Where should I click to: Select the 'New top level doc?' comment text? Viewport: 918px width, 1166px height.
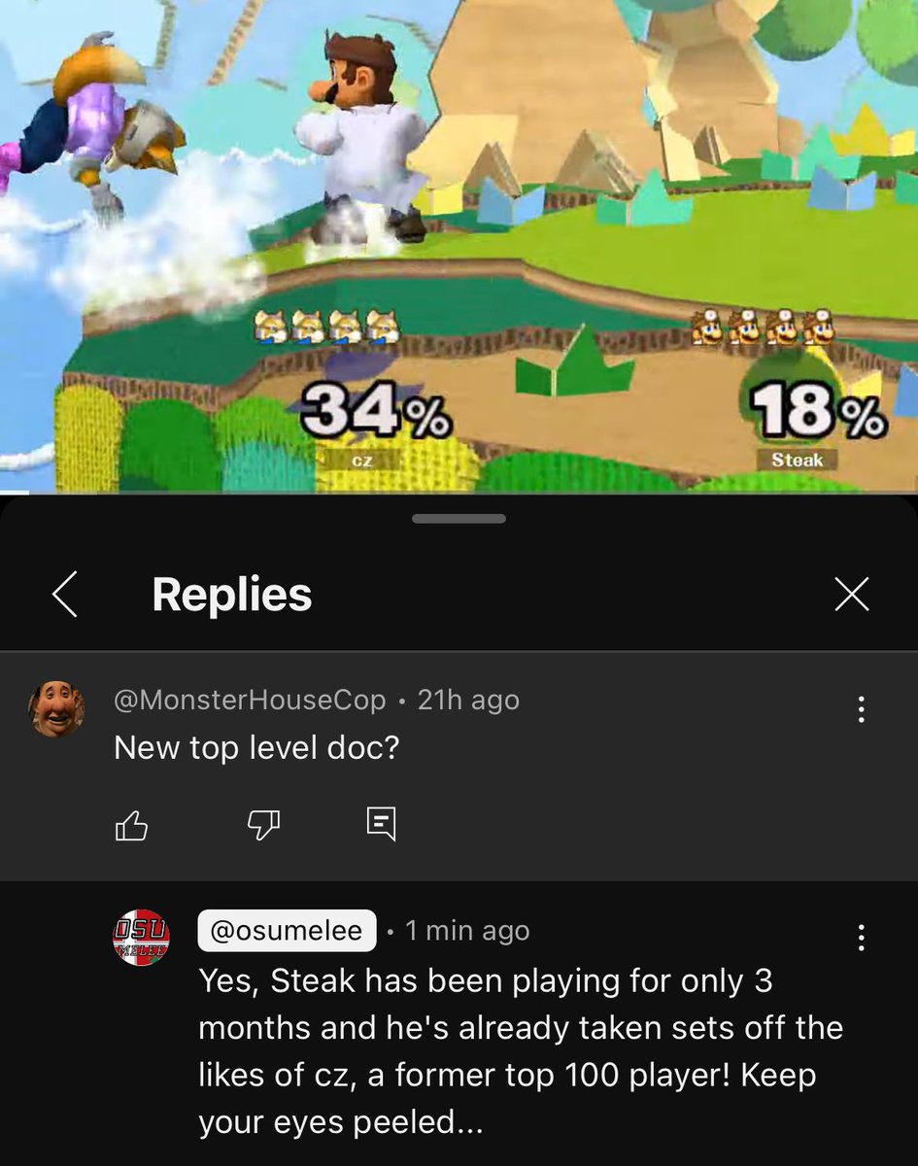pos(256,747)
